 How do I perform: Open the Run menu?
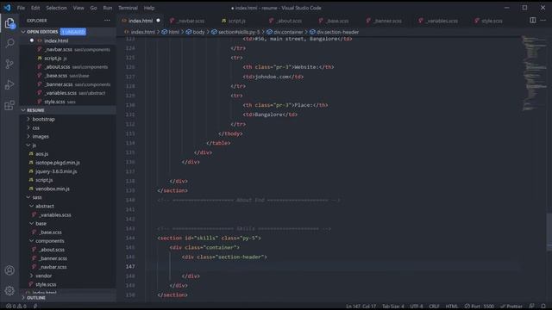[x=107, y=8]
